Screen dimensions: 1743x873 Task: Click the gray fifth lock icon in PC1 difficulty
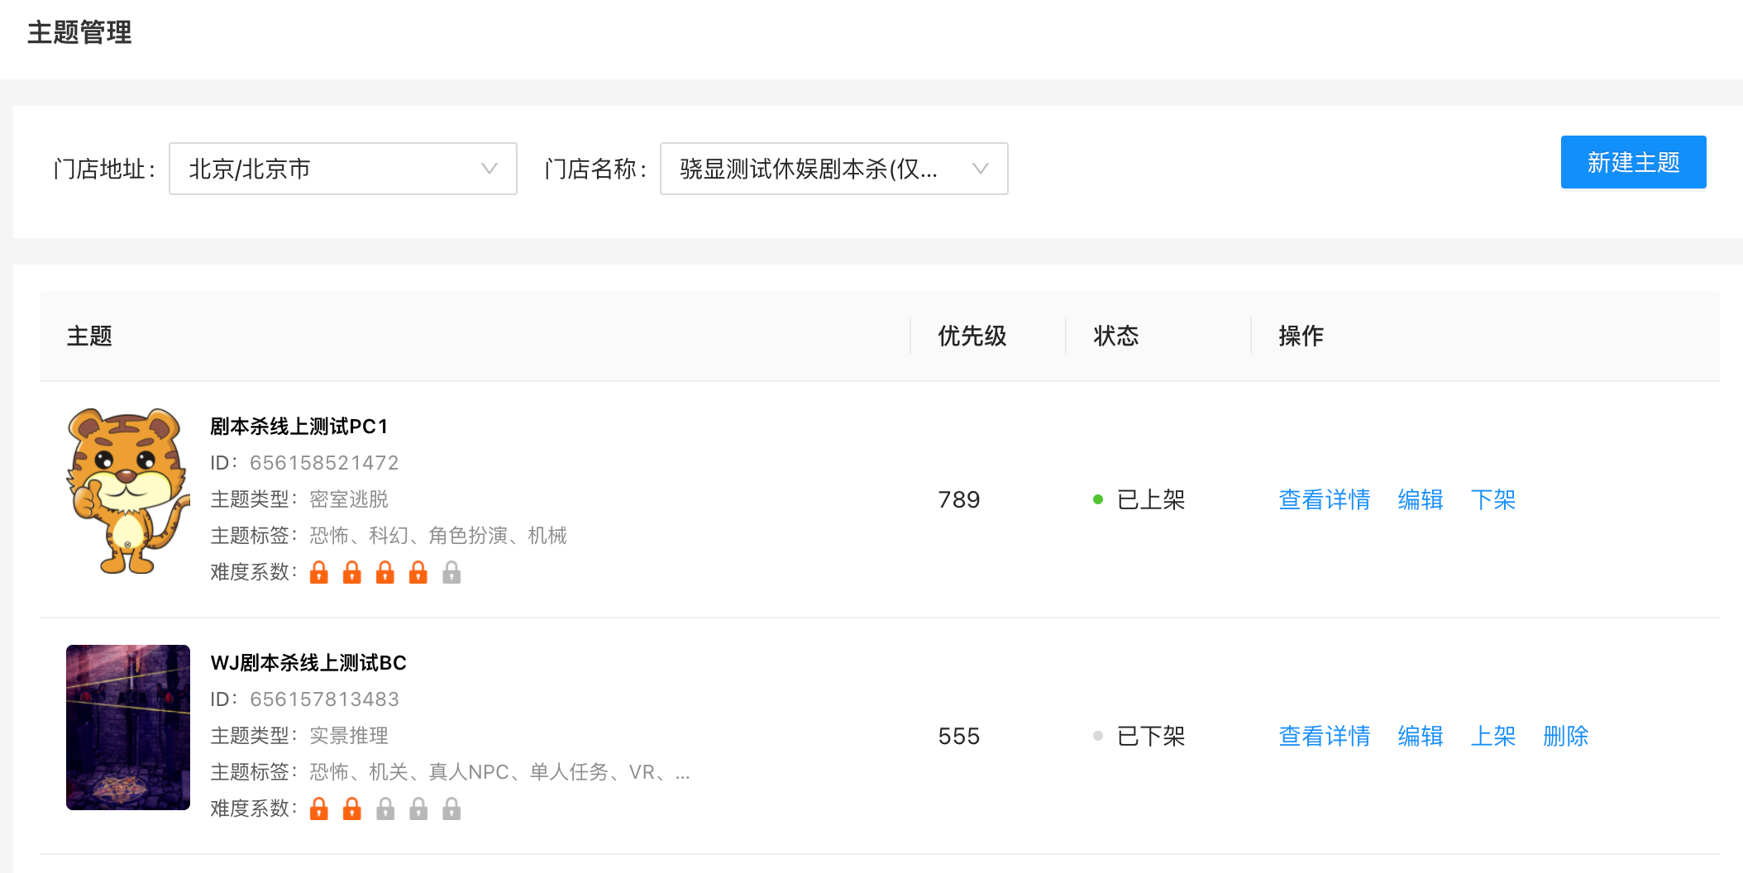451,572
